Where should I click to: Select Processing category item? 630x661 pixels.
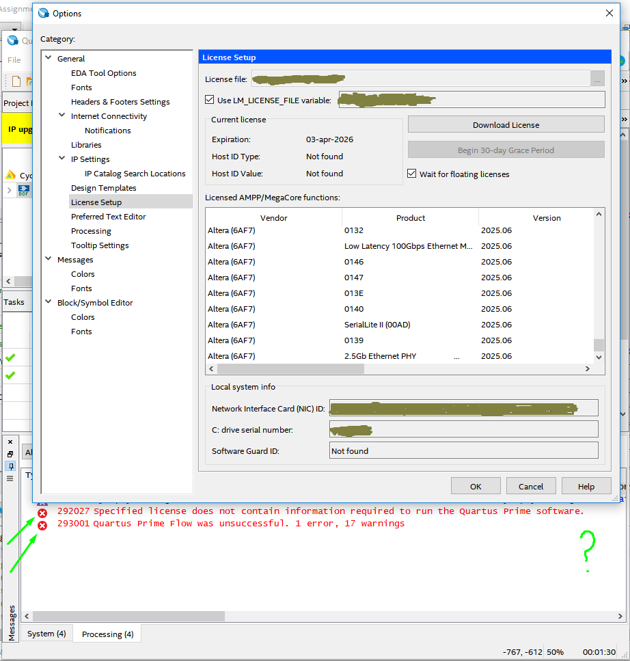pos(91,231)
